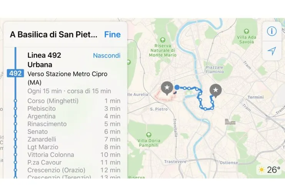The height and width of the screenshot is (187, 285).
Task: Tap the blue route starting point dot
Action: pos(177,87)
